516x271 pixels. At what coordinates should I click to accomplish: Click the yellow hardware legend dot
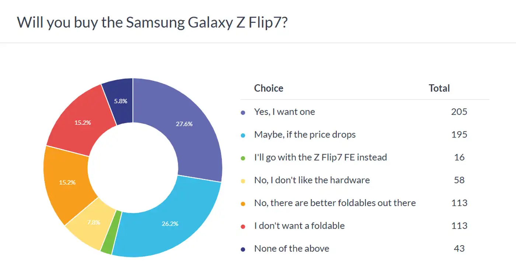pos(243,181)
